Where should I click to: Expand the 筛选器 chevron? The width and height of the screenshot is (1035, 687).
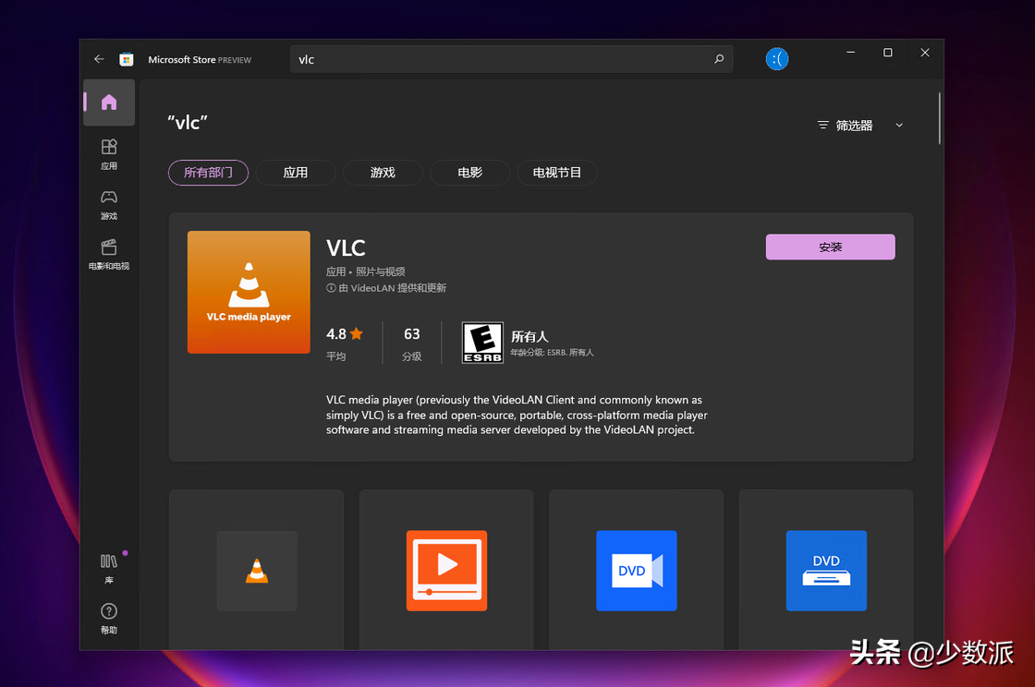[899, 126]
